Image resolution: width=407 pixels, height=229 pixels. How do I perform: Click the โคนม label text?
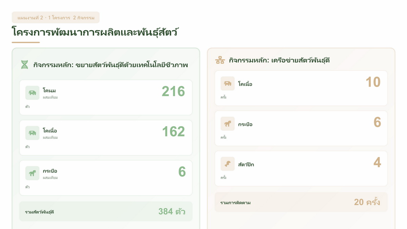pyautogui.click(x=49, y=91)
